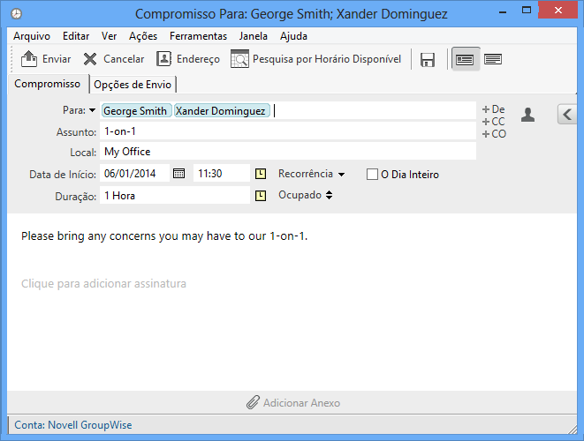
Task: Open the Para recipient type dropdown
Action: [x=92, y=110]
